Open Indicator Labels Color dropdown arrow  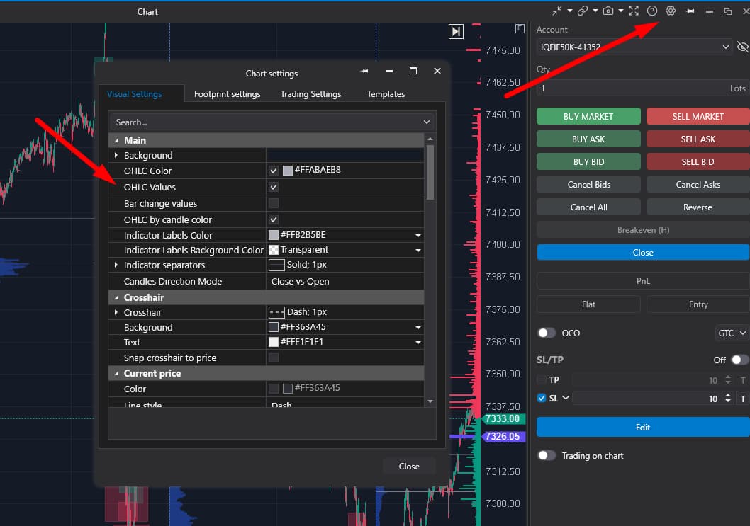418,236
